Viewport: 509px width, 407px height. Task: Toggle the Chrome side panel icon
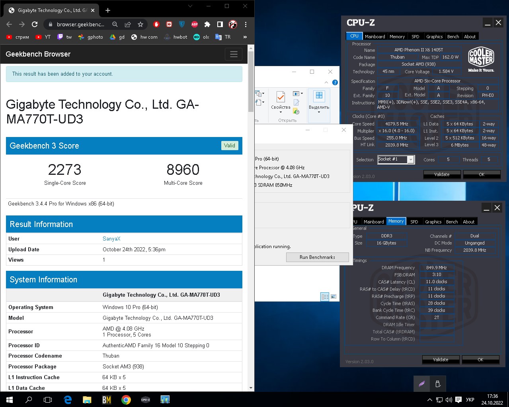[220, 24]
